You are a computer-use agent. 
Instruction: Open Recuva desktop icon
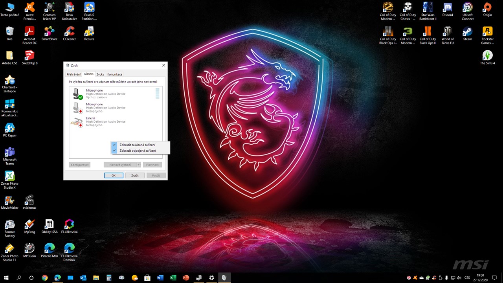[x=89, y=33]
